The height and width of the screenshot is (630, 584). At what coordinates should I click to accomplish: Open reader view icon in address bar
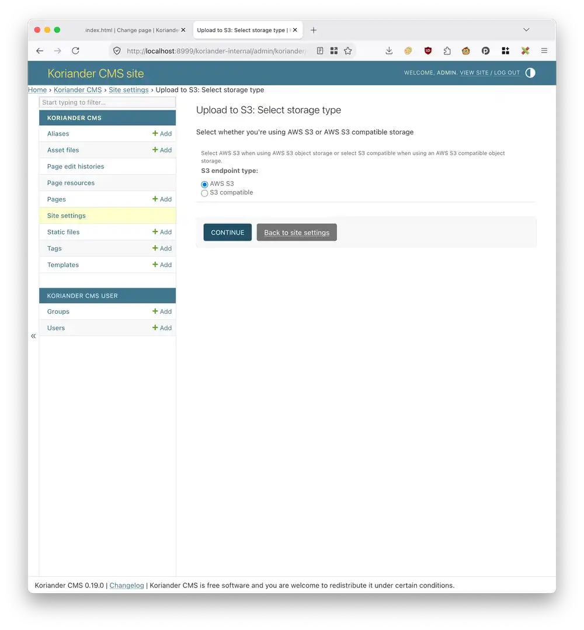[320, 51]
